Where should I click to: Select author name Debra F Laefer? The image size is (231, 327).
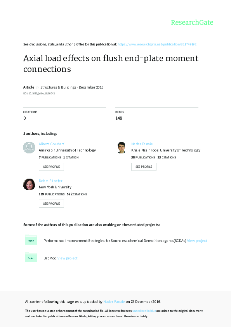(50, 181)
